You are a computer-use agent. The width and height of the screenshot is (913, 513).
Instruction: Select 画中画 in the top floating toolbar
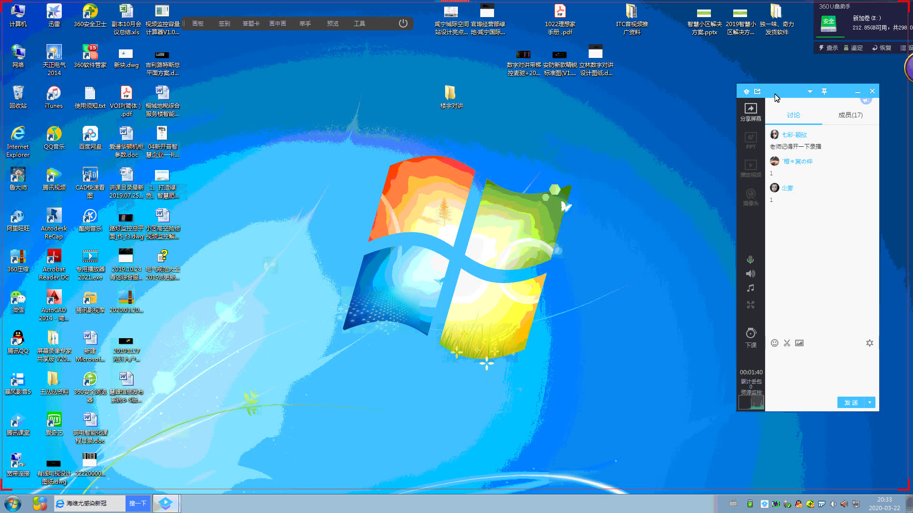[278, 23]
